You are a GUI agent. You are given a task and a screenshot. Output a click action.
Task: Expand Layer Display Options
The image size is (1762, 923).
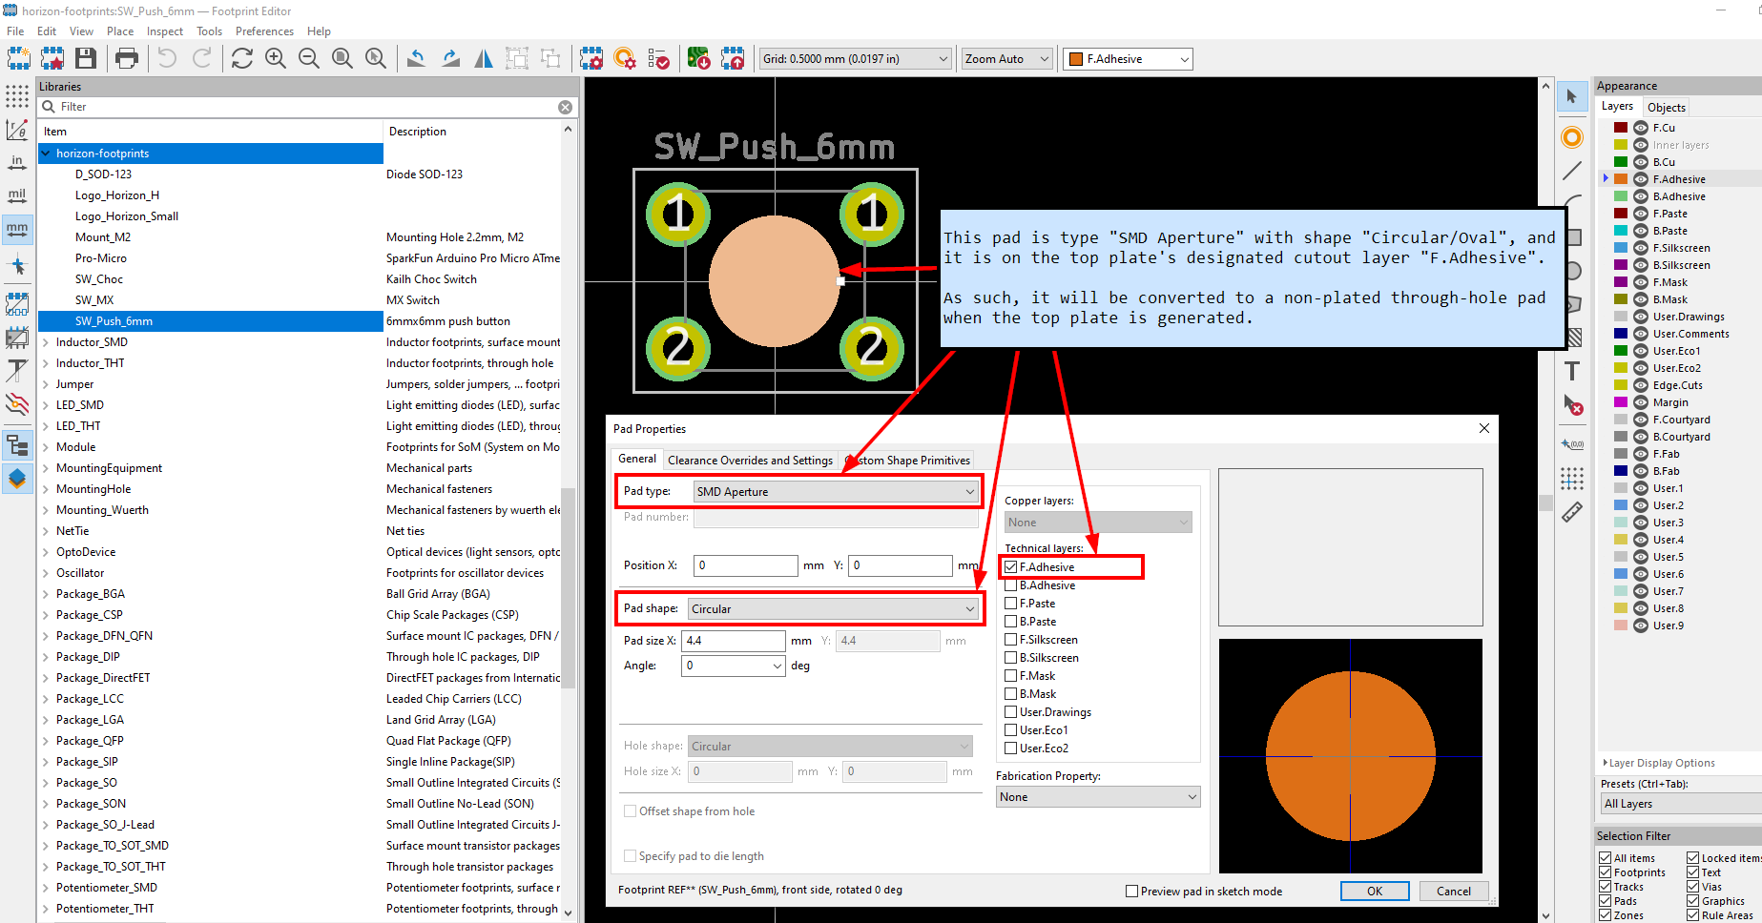1661,763
